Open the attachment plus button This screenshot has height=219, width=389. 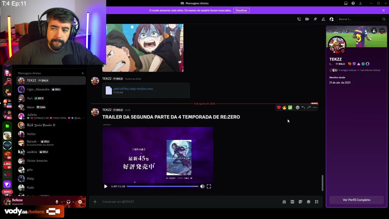(x=95, y=202)
